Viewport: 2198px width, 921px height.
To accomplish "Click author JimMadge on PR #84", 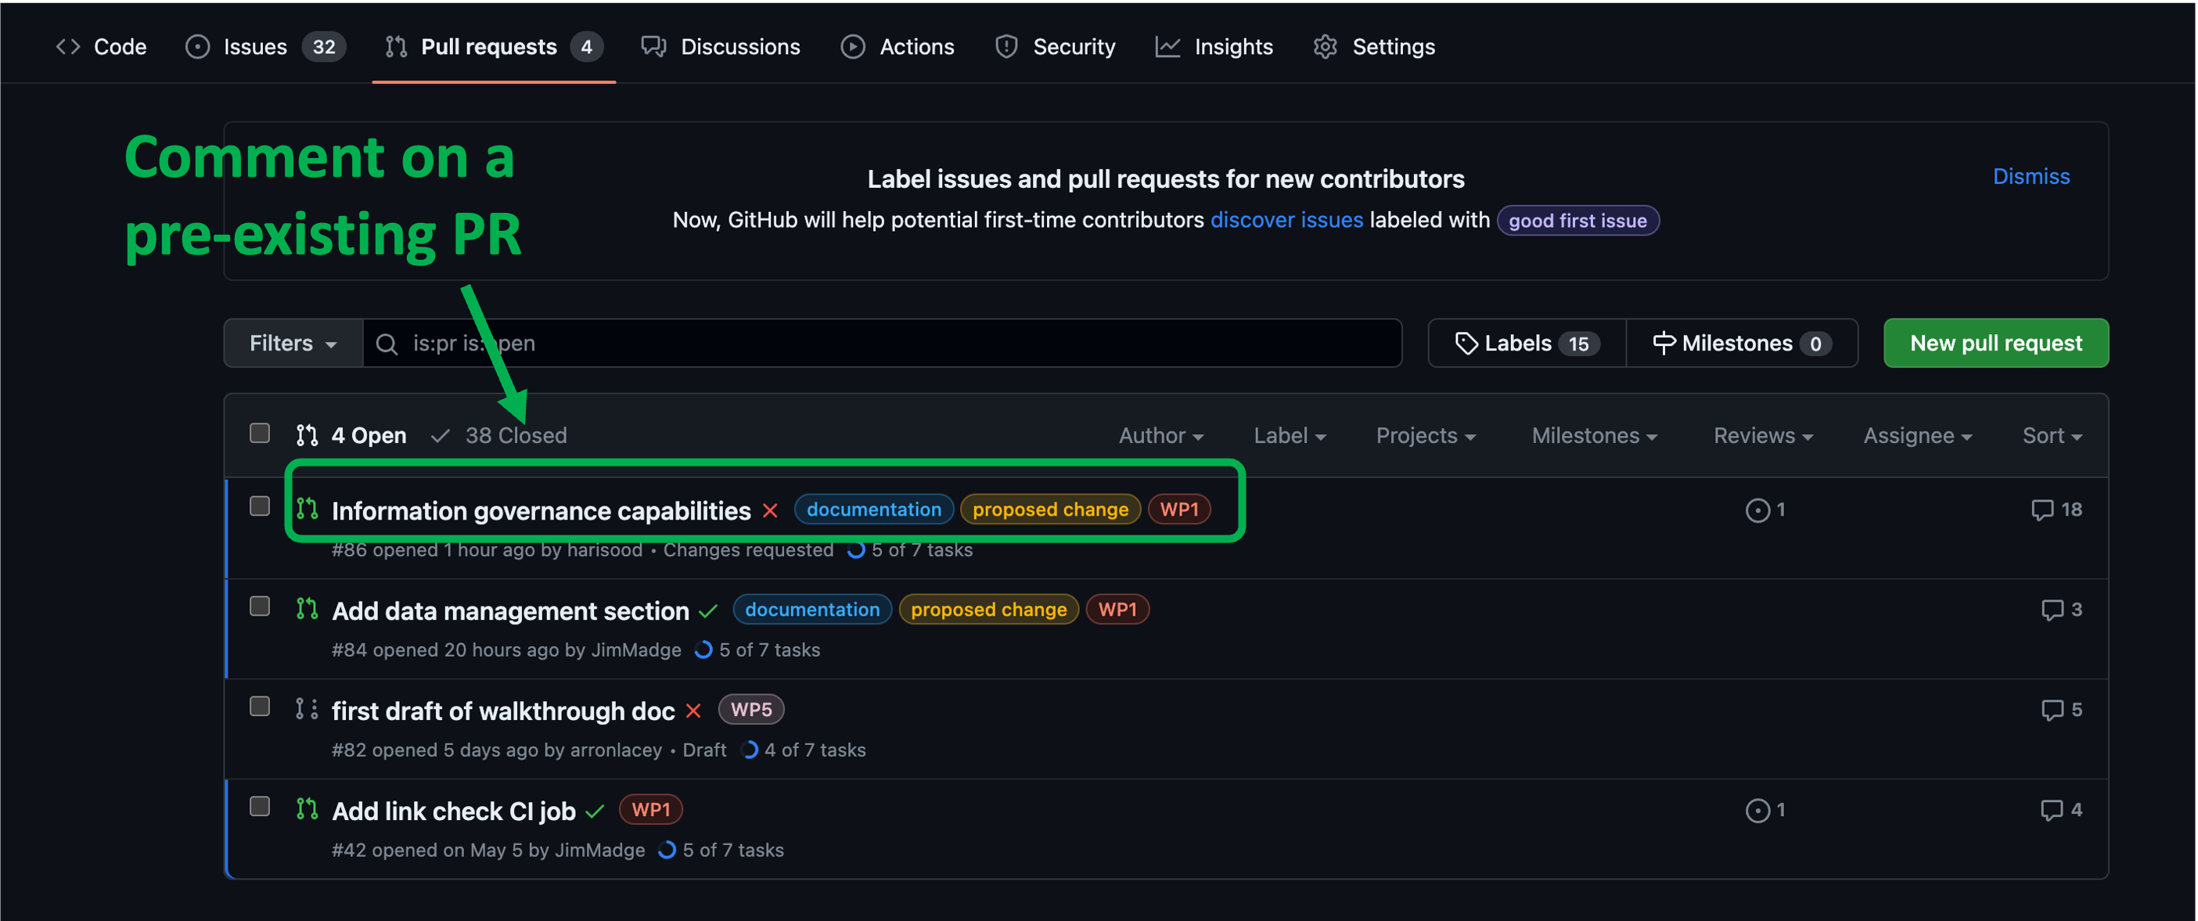I will tap(635, 650).
